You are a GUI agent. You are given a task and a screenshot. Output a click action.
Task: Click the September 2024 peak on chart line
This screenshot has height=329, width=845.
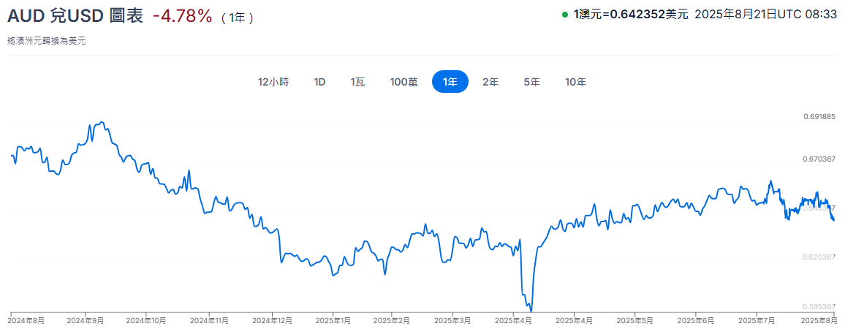coord(102,122)
